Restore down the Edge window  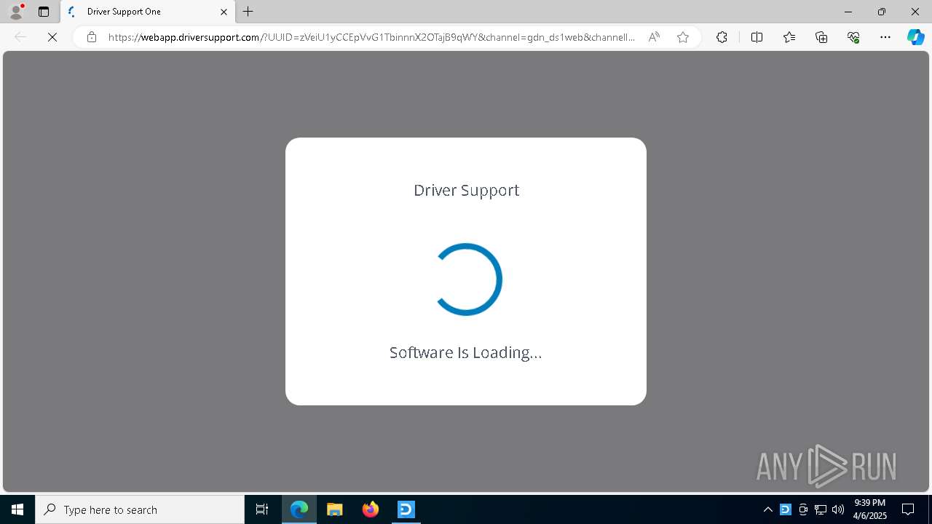click(x=882, y=12)
